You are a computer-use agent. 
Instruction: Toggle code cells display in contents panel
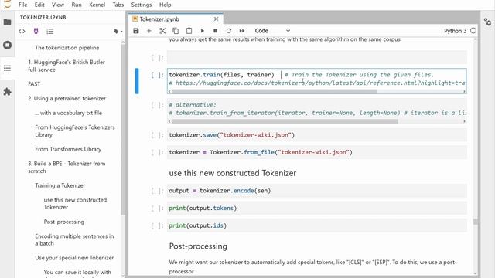coord(22,31)
